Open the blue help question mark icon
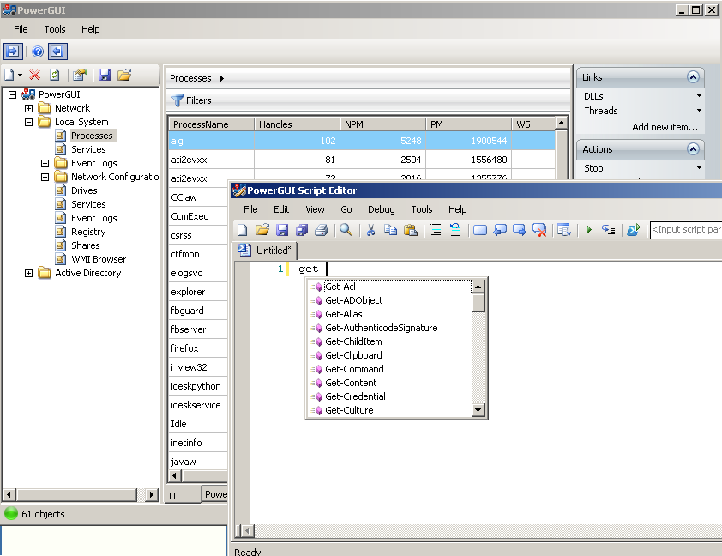Image resolution: width=722 pixels, height=556 pixels. 39,51
